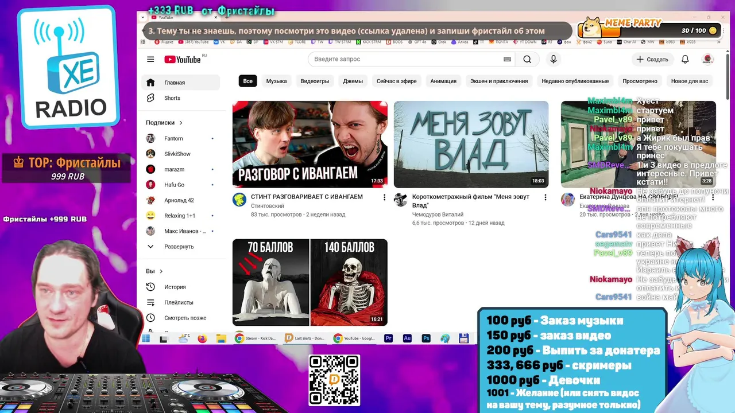Select the Анимация filter chip
735x413 pixels.
[443, 81]
